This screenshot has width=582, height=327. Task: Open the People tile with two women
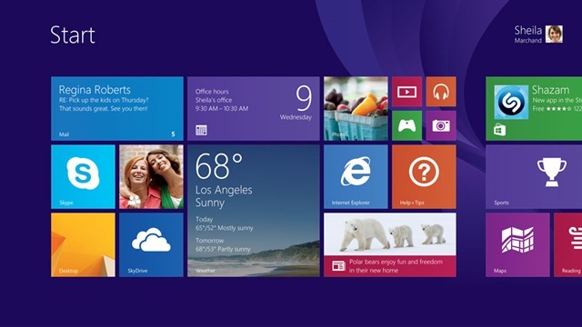tap(151, 177)
